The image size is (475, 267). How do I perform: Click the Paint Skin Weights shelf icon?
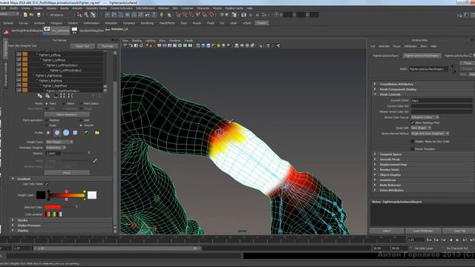6,31
